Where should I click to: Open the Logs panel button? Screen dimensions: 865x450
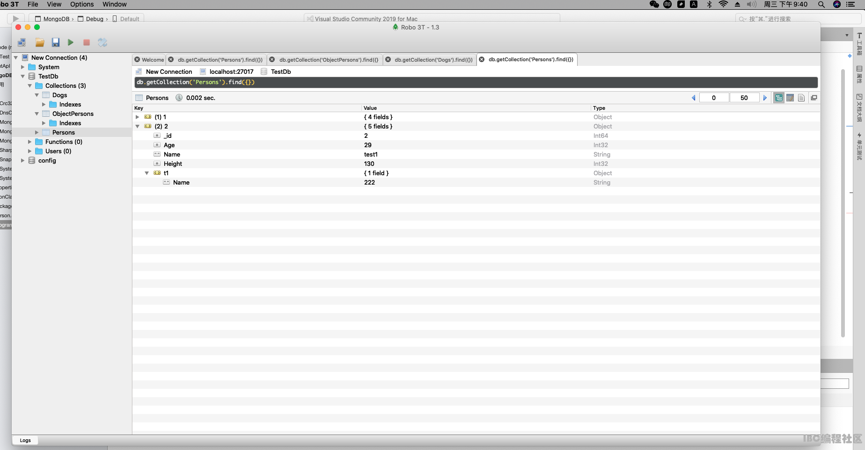click(25, 440)
